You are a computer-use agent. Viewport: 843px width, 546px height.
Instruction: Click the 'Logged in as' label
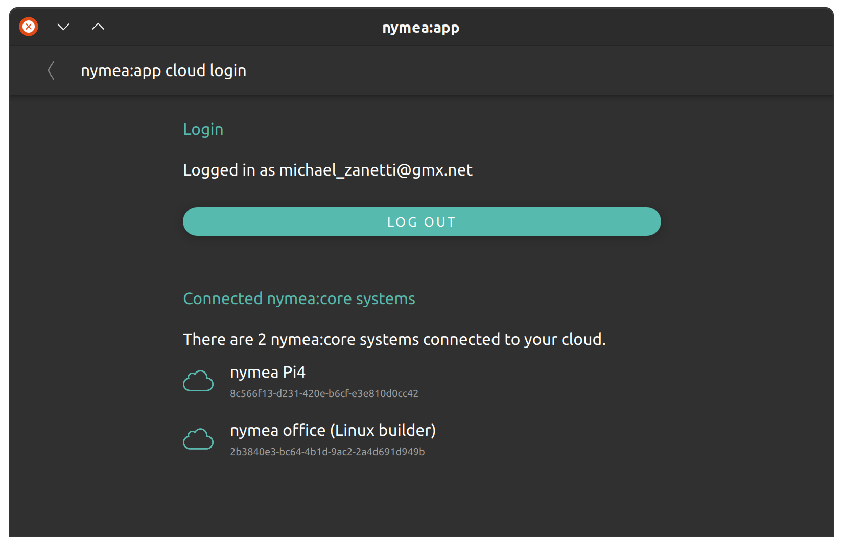(x=229, y=170)
